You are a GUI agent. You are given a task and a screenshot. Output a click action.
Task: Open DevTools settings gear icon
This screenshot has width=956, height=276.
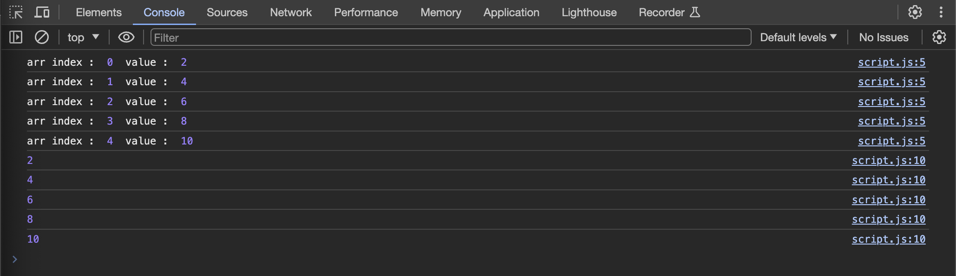(915, 12)
